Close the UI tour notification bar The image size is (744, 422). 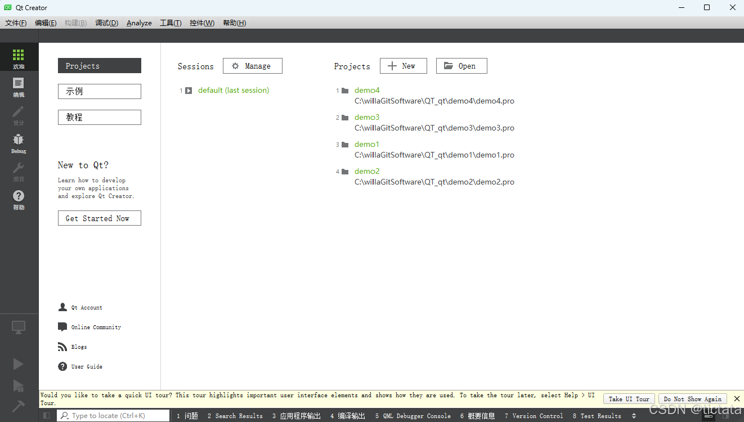click(x=737, y=399)
